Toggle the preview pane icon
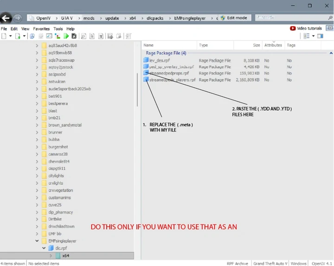Screen dimensions: 334x266 320,36
